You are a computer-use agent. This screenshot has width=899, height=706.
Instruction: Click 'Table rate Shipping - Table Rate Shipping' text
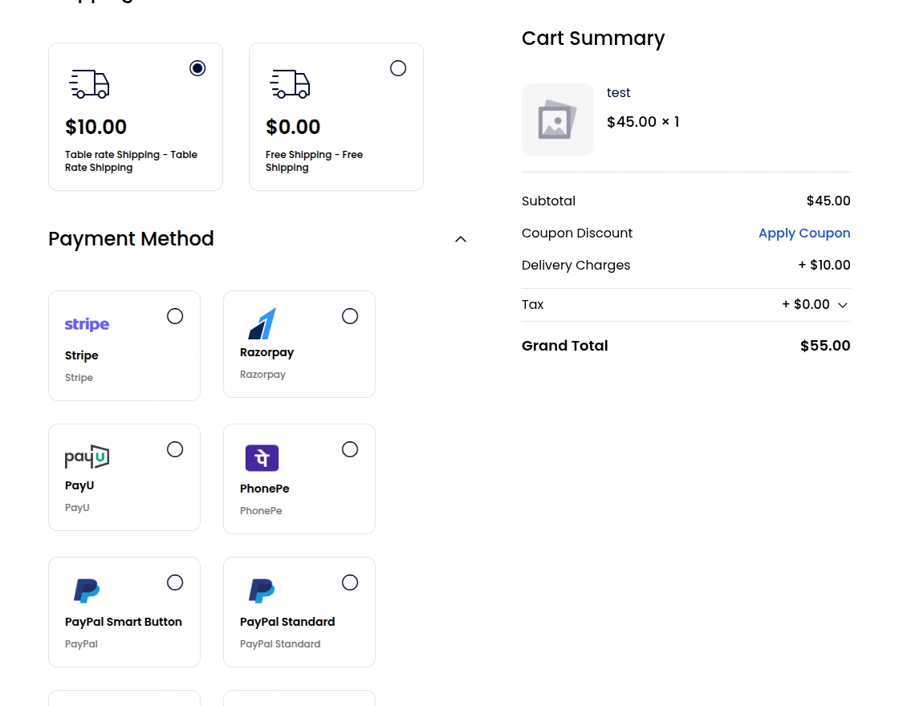pos(131,161)
